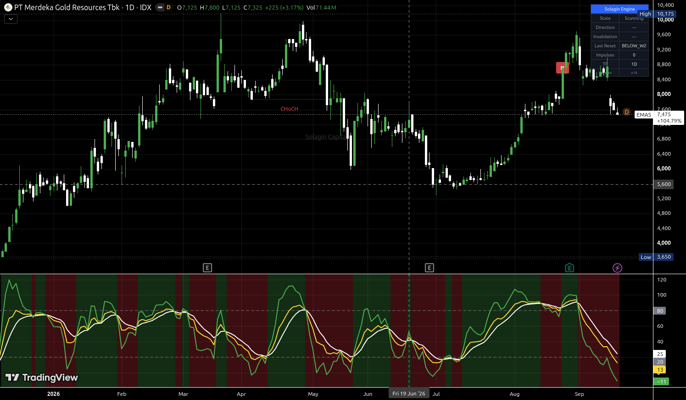
Task: Click the purple lightning event icon
Action: [618, 268]
